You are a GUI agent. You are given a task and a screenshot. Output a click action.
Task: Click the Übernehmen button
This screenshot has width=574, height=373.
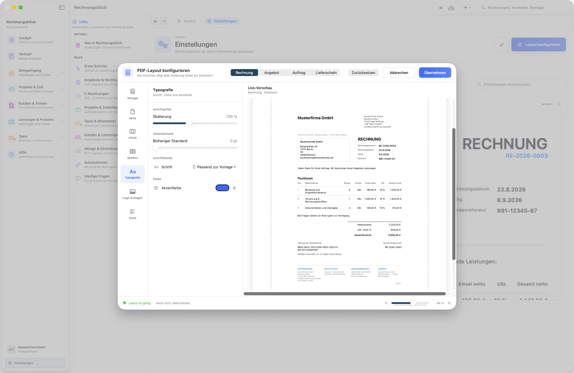tap(435, 73)
